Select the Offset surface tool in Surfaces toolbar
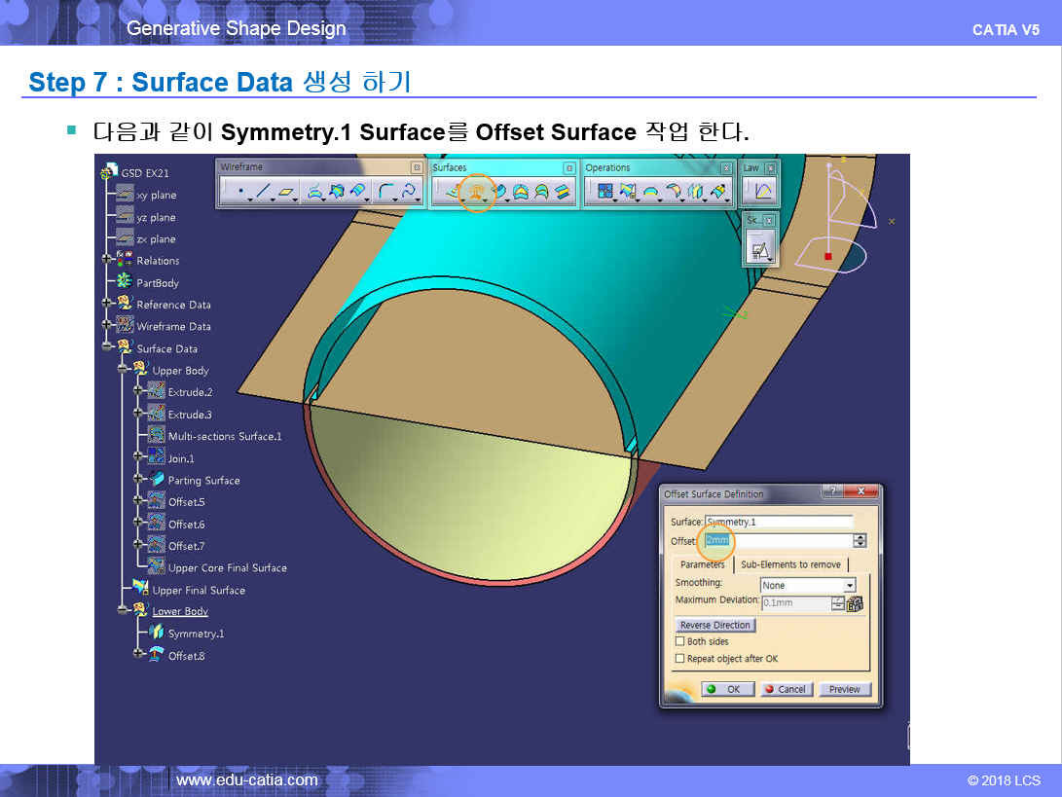This screenshot has width=1062, height=797. pyautogui.click(x=476, y=192)
